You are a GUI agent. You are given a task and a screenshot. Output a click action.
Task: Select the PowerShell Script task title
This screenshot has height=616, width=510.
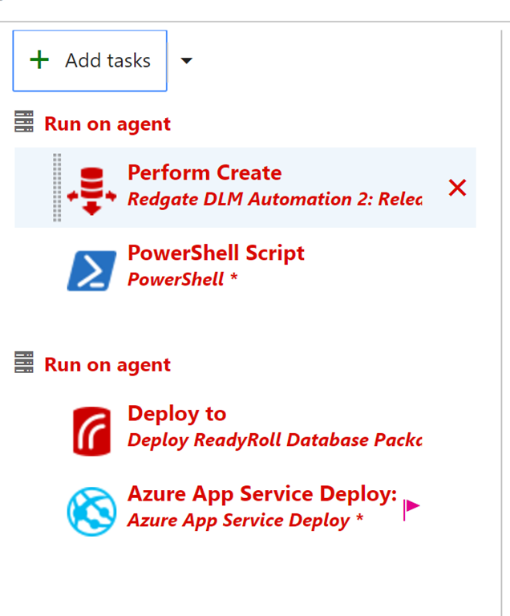216,253
